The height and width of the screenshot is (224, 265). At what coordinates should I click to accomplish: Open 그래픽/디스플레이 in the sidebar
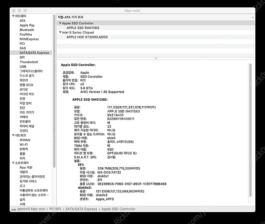31,71
